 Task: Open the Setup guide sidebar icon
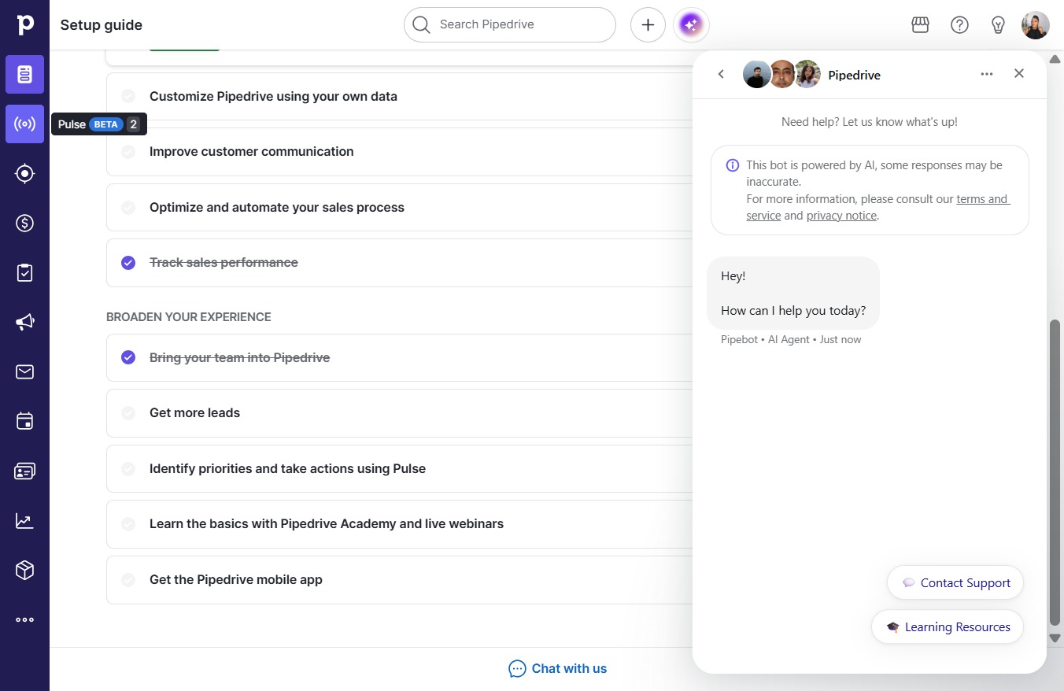click(24, 75)
